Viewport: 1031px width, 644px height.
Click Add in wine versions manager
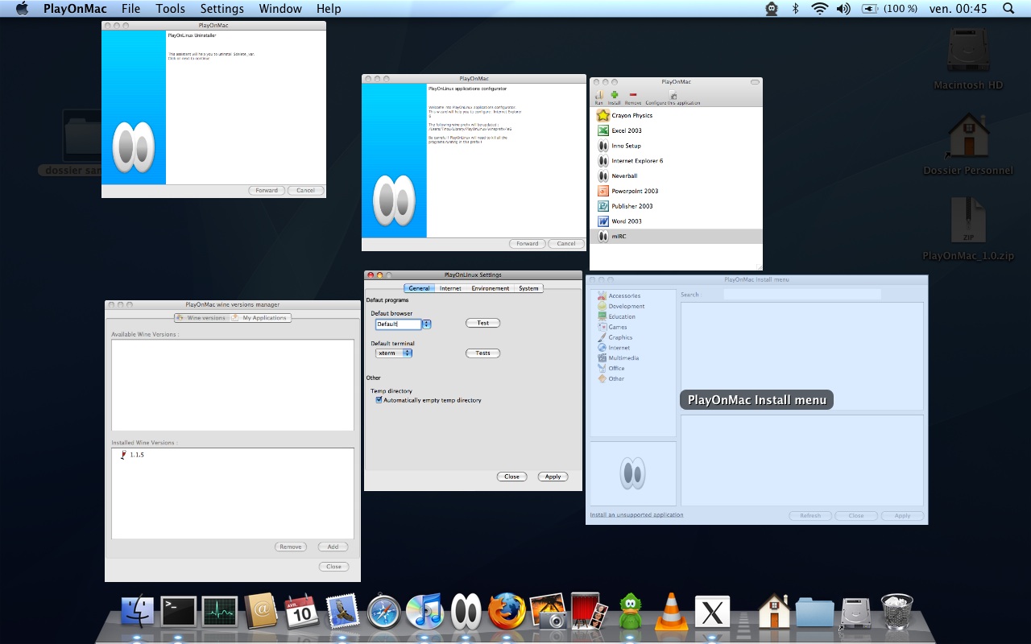pos(333,547)
